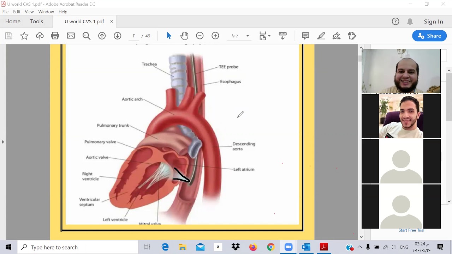Expand the left navigation pane
This screenshot has height=254, width=452.
pyautogui.click(x=3, y=142)
